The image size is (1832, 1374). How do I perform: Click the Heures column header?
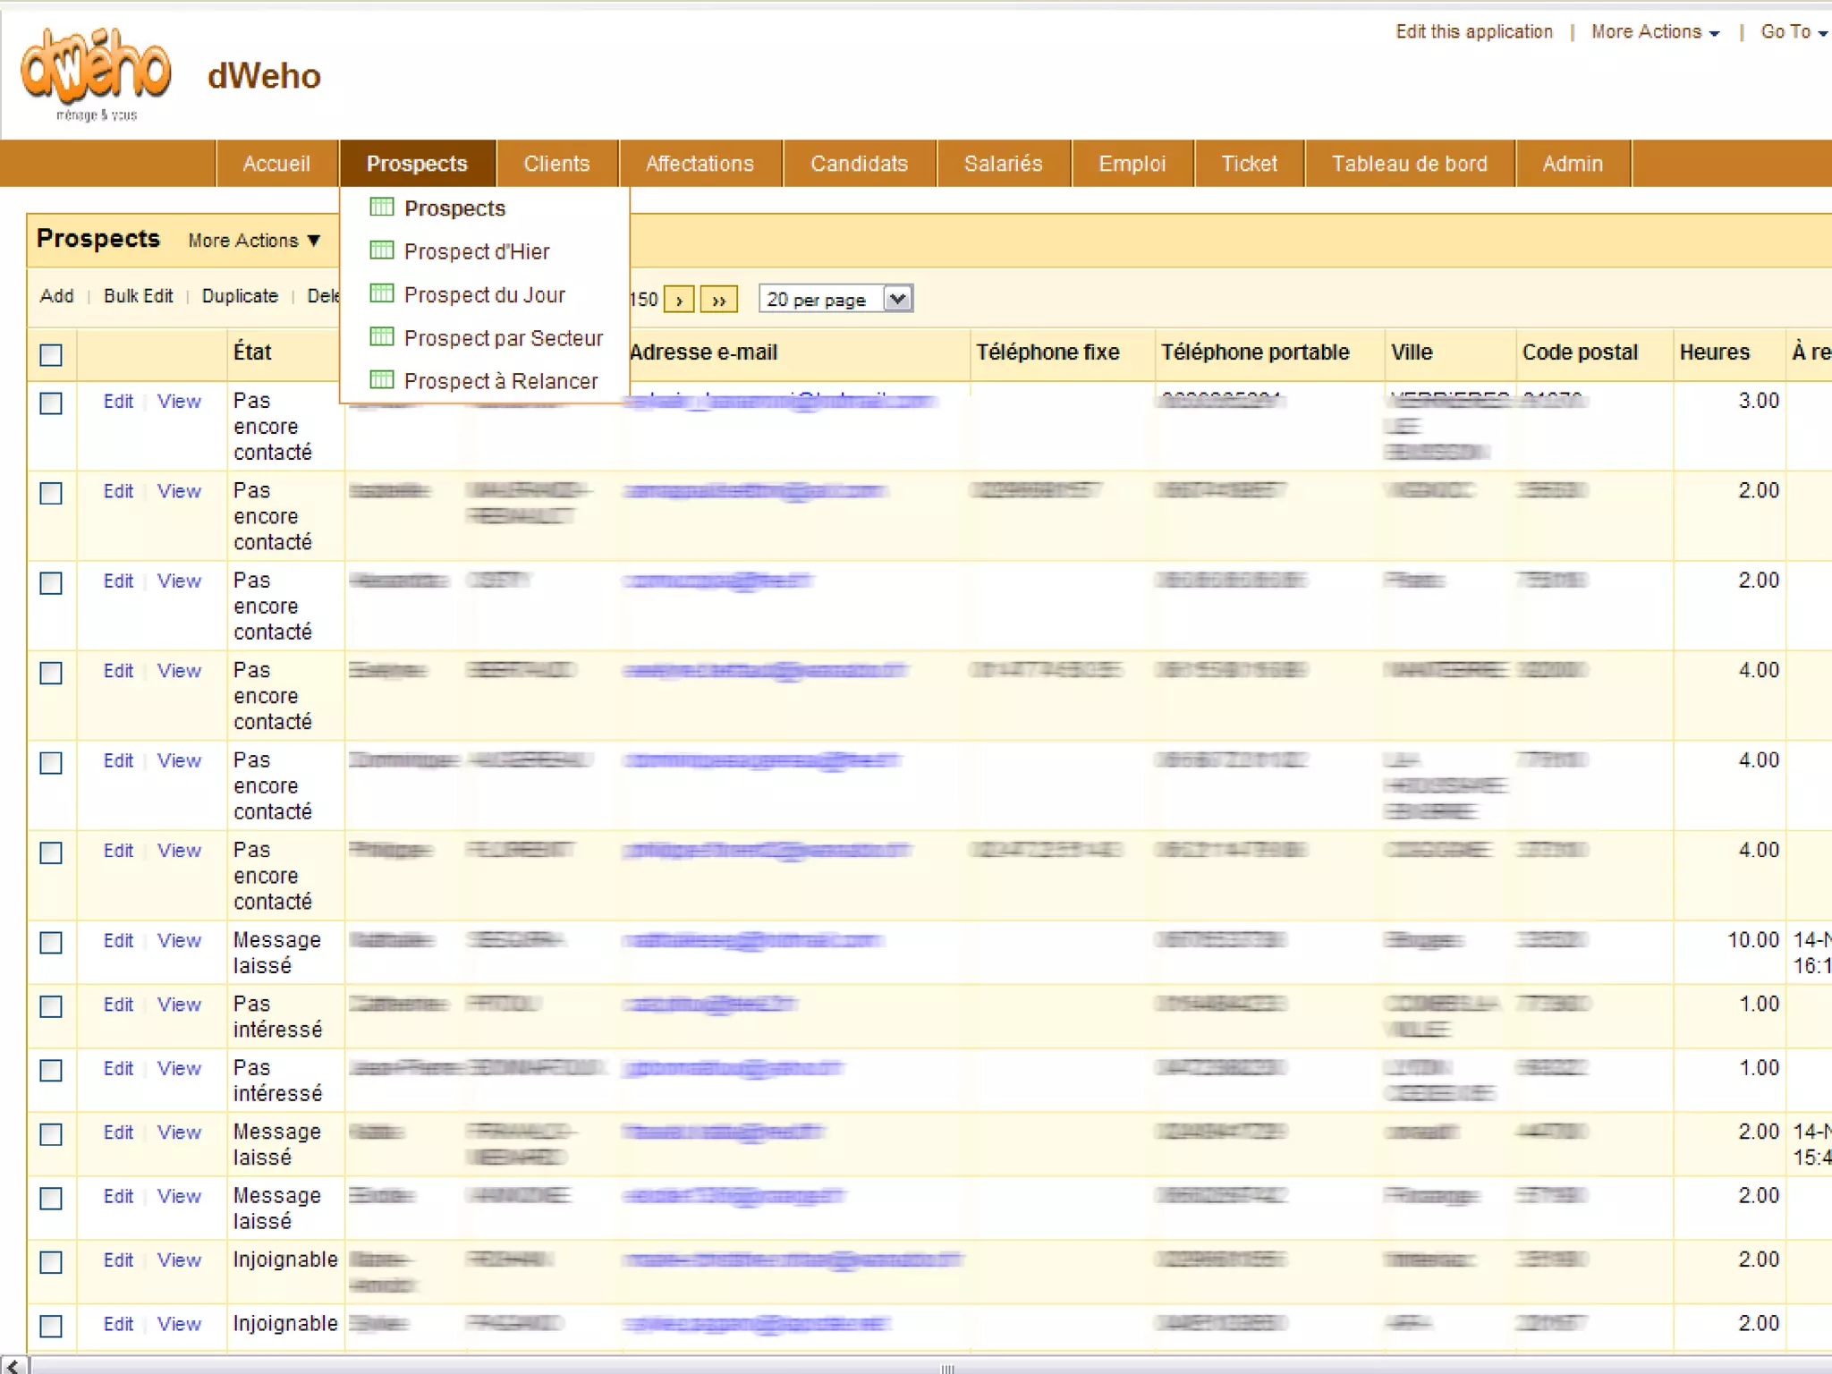(x=1714, y=352)
